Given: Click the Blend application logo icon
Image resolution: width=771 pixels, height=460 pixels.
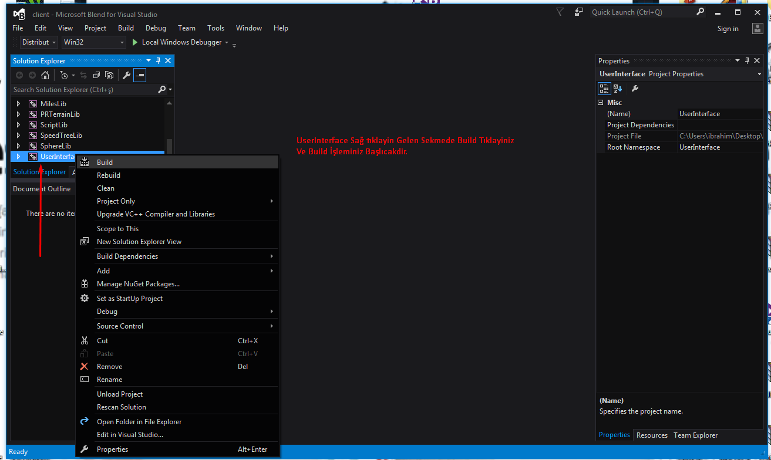Looking at the screenshot, I should [19, 14].
